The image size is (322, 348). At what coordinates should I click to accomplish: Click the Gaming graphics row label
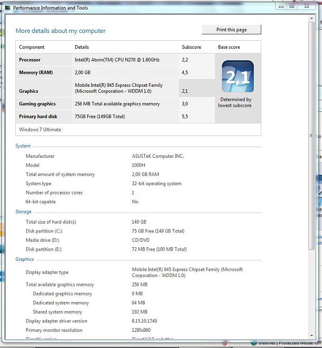point(37,104)
